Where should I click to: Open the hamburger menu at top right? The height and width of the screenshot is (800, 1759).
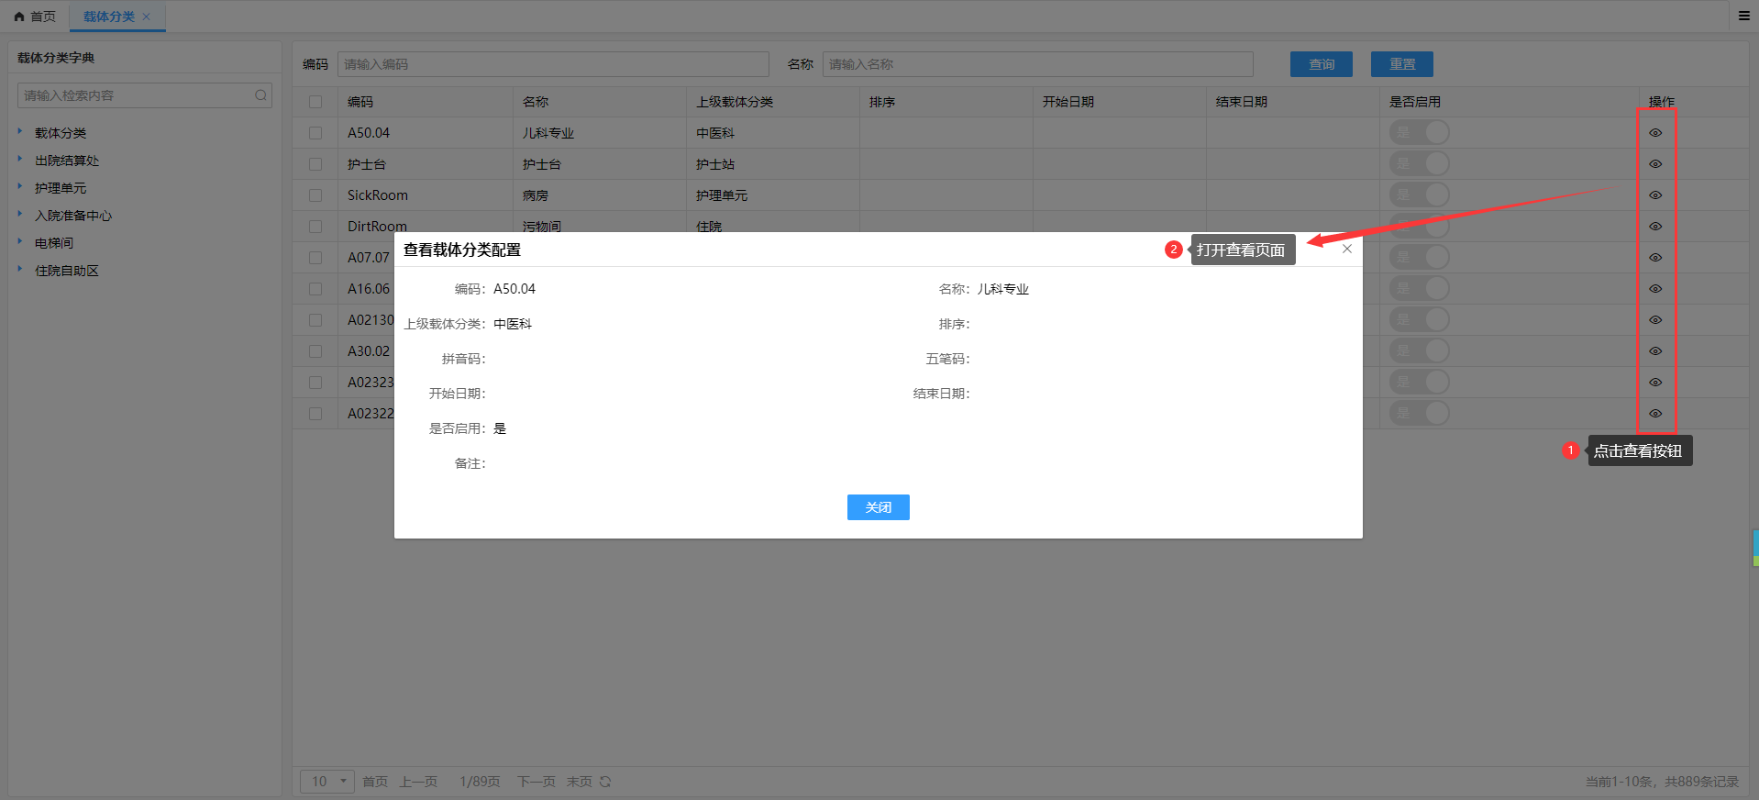click(1744, 16)
